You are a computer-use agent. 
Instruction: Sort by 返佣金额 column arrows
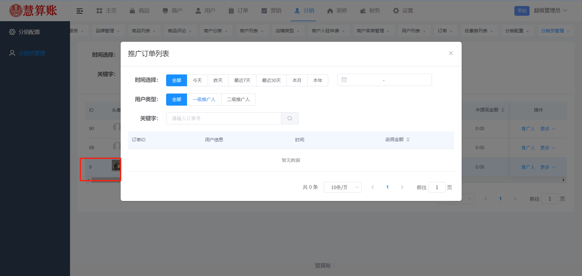tap(408, 140)
